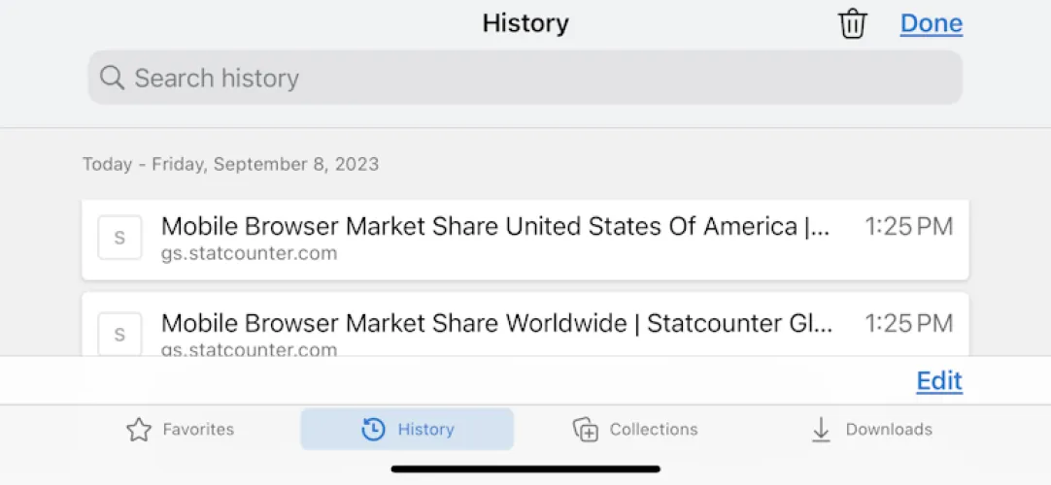The image size is (1051, 485).
Task: Go to the Downloads tab label
Action: pyautogui.click(x=889, y=430)
